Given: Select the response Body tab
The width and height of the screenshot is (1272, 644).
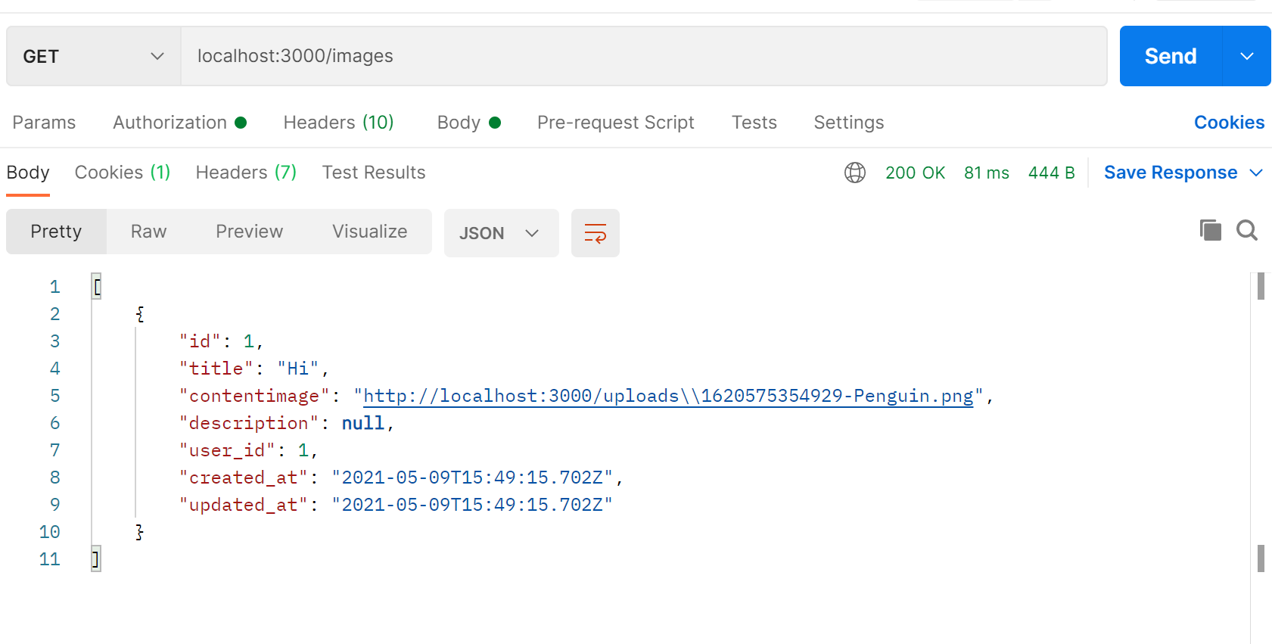Looking at the screenshot, I should pyautogui.click(x=28, y=173).
